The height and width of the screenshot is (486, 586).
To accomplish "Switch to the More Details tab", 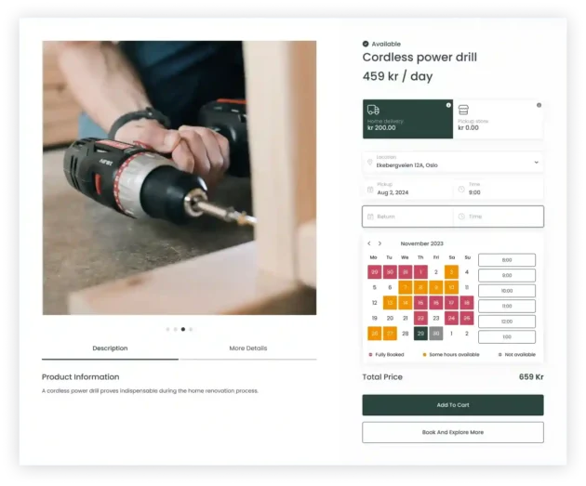I will tap(247, 348).
